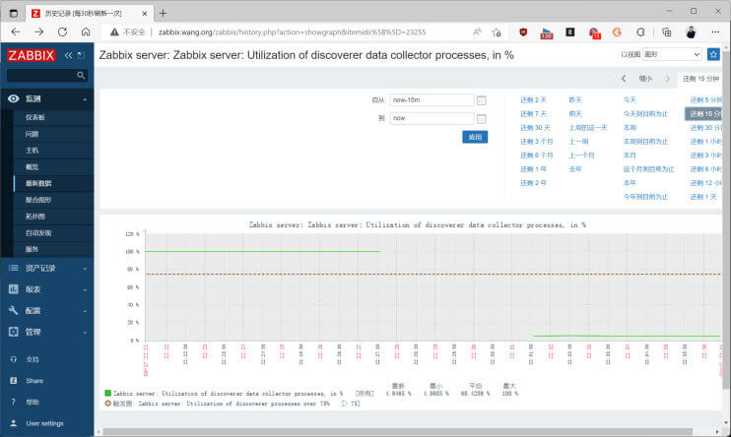
Task: Click the read aloud icon in address bar
Action: coord(477,32)
